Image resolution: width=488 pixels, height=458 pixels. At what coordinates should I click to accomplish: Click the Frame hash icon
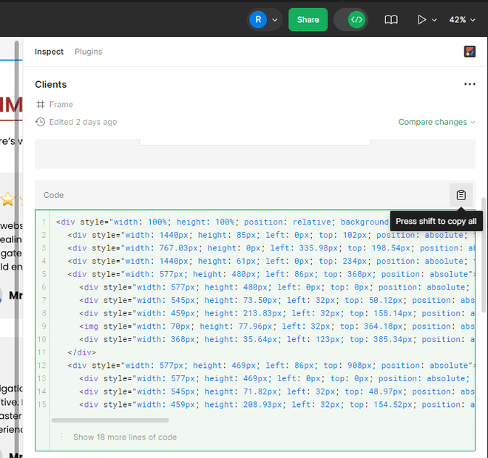41,104
